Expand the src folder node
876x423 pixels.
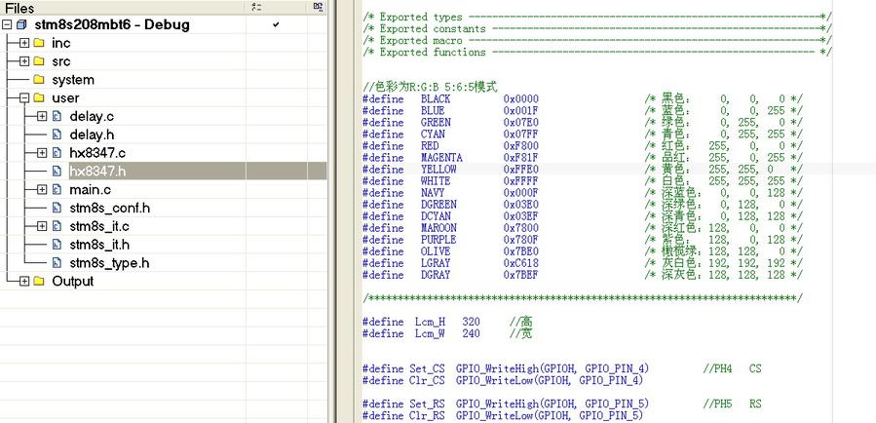pos(24,61)
